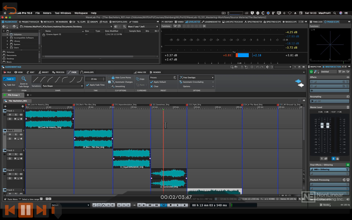This screenshot has height=220, width=352.
Task: Mute Track 4 with M button
Action: 10,174
